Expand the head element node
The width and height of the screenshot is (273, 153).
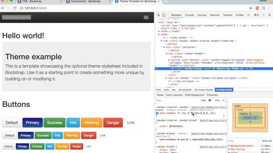pos(159,31)
